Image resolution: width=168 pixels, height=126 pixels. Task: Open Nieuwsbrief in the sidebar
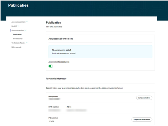click(18, 39)
